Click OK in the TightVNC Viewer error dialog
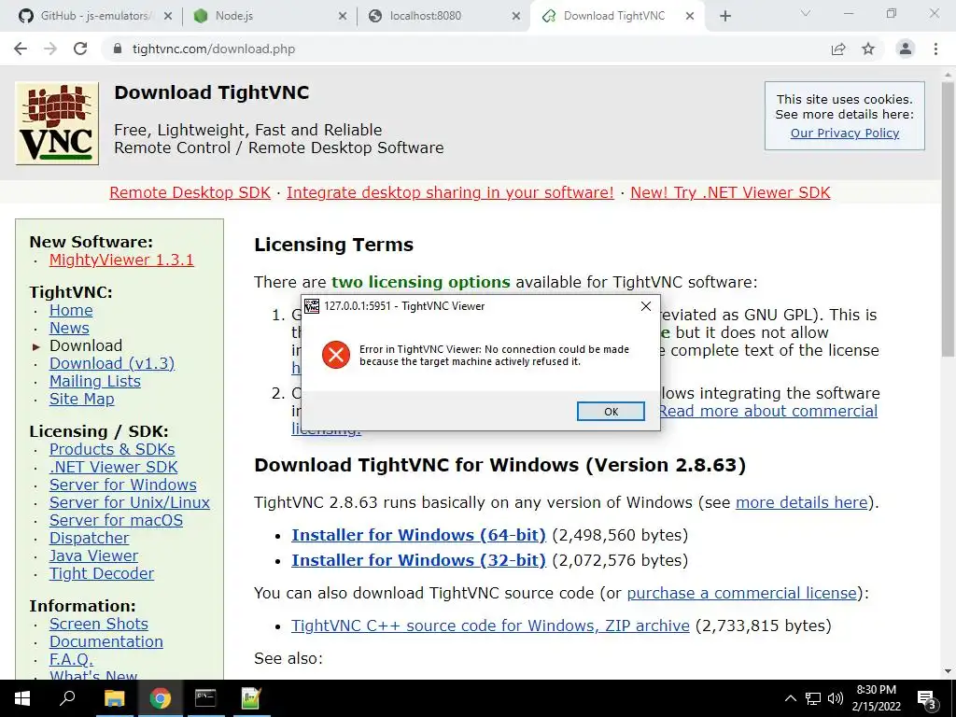 611,412
